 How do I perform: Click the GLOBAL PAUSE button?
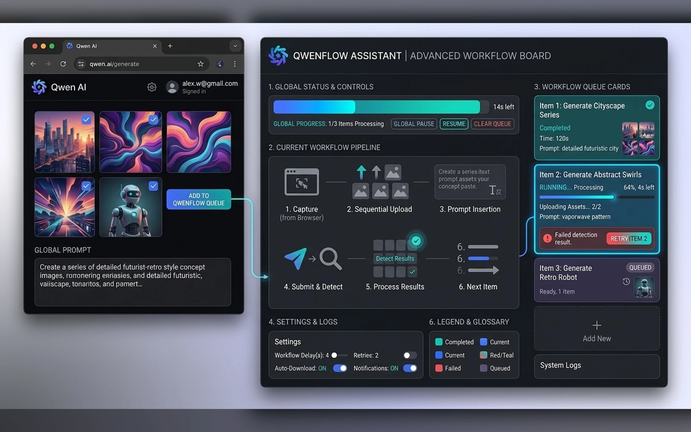pyautogui.click(x=414, y=124)
